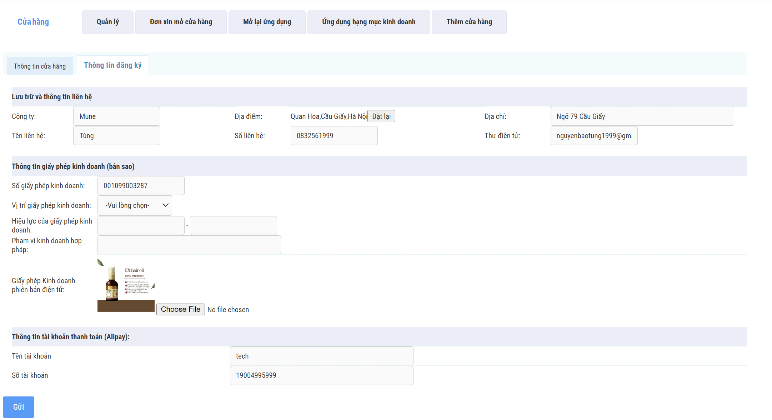
Task: Open Mở lại ứng dụng tab
Action: 267,22
